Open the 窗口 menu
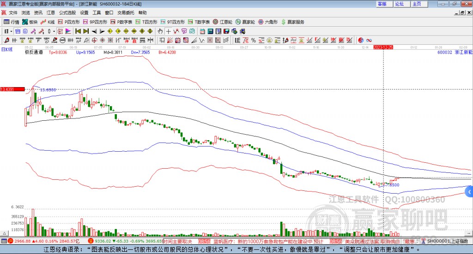The width and height of the screenshot is (473, 254). tap(109, 12)
